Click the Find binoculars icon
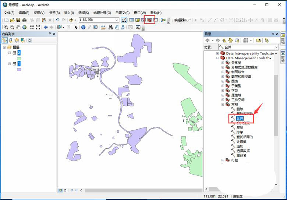287x200 pixels. (x=110, y=27)
